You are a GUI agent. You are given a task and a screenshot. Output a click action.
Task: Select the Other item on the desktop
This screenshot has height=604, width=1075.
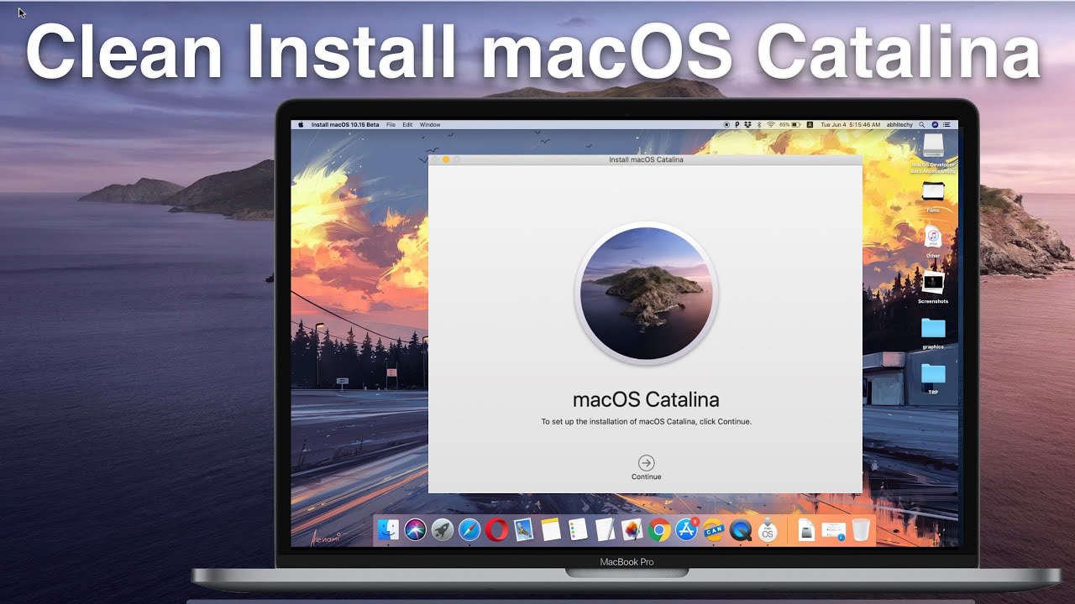pyautogui.click(x=933, y=237)
